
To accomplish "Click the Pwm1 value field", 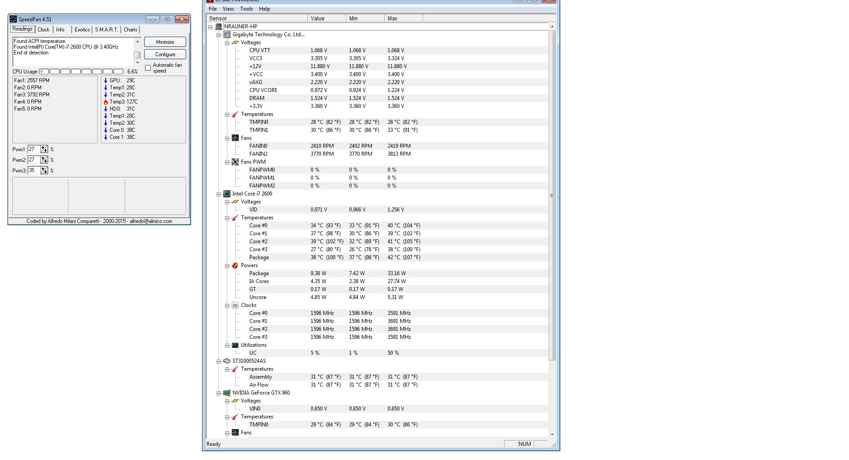I will [34, 149].
